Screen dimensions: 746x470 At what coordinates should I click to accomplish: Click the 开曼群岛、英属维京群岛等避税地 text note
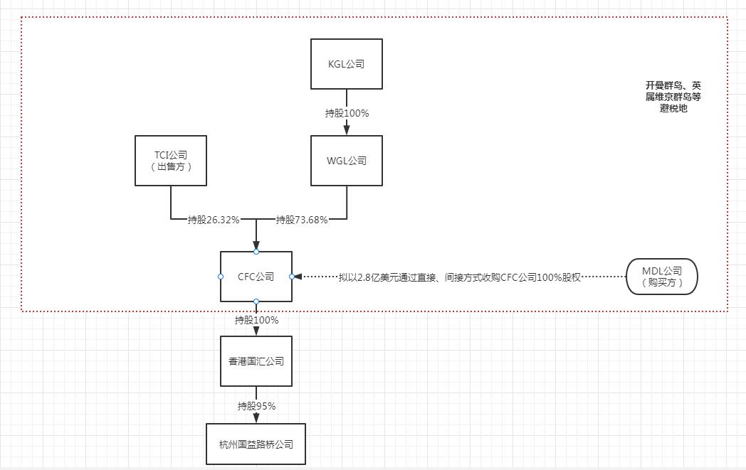[673, 97]
